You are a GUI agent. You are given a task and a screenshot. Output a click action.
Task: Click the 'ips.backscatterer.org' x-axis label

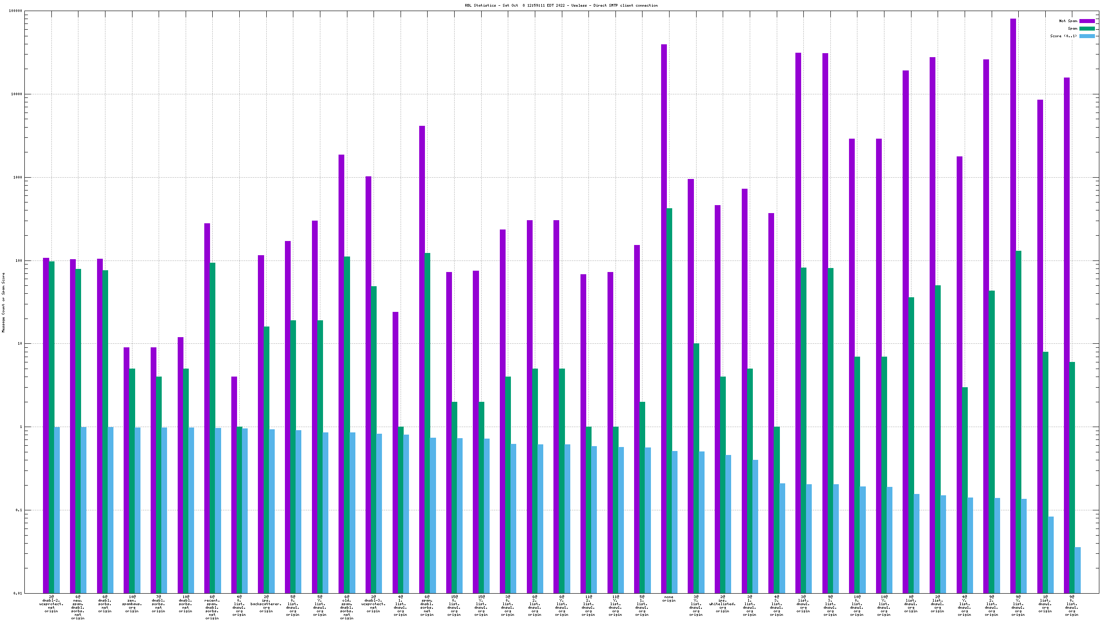coord(266,604)
